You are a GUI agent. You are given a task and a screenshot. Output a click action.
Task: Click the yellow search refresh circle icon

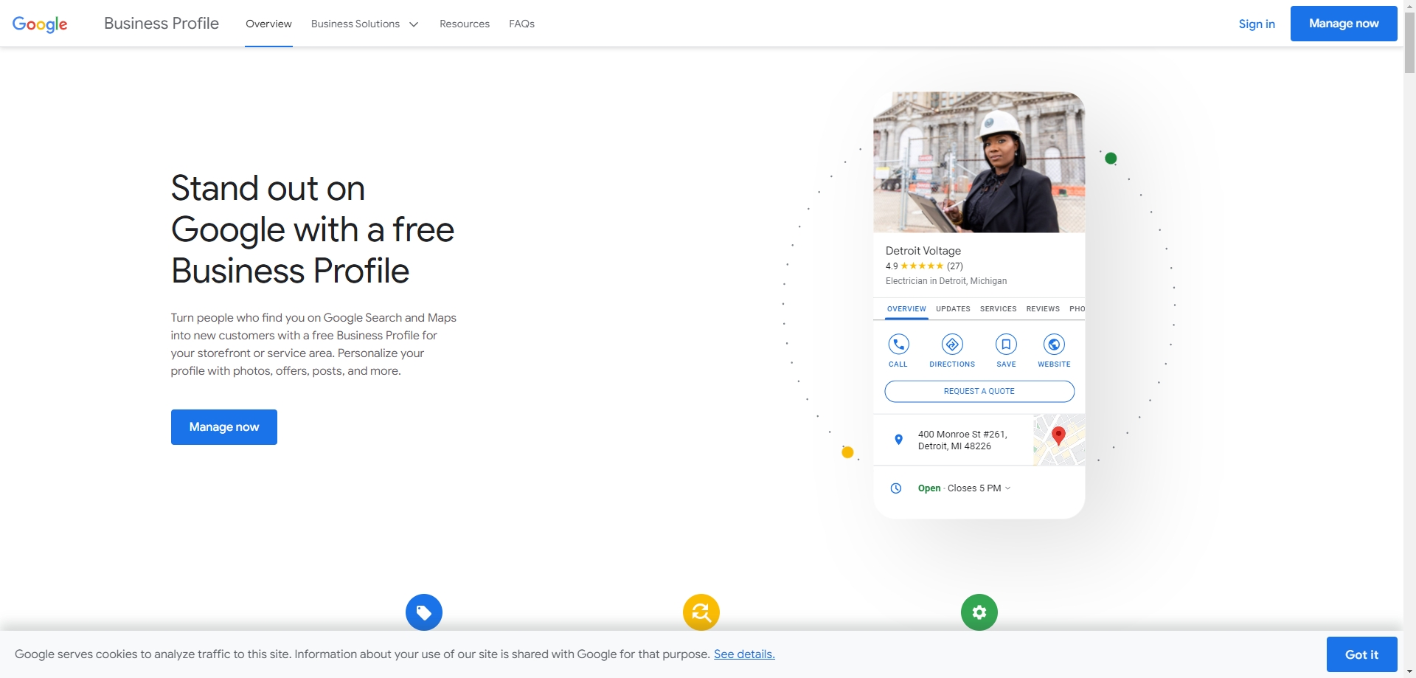(701, 612)
